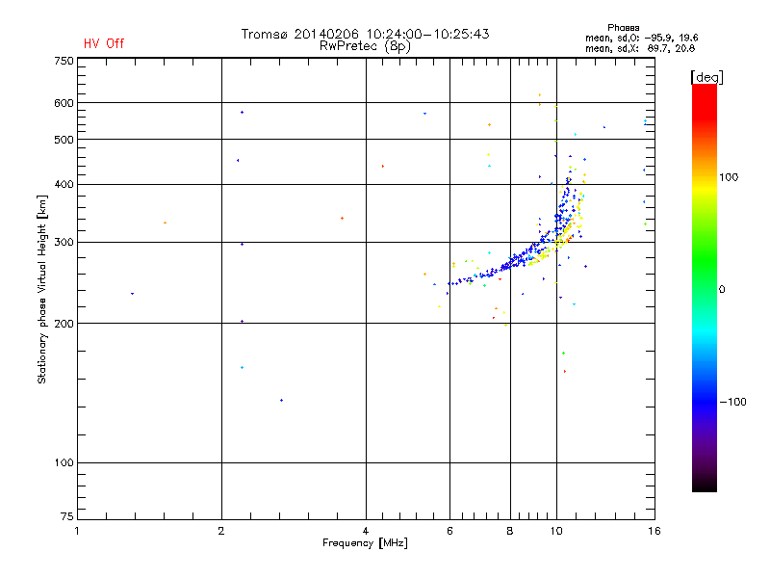The height and width of the screenshot is (578, 770).
Task: Click the mean, sd,O value line
Action: point(641,38)
